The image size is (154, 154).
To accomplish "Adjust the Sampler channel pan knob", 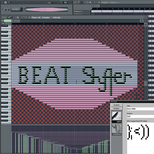I will click(5, 10).
